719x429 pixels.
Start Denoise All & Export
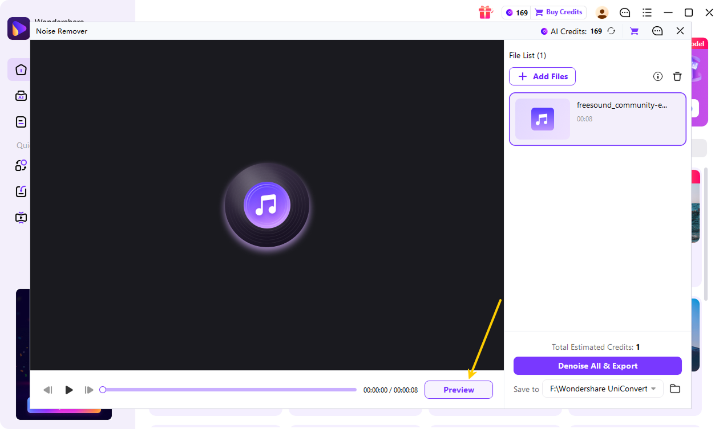pos(597,366)
